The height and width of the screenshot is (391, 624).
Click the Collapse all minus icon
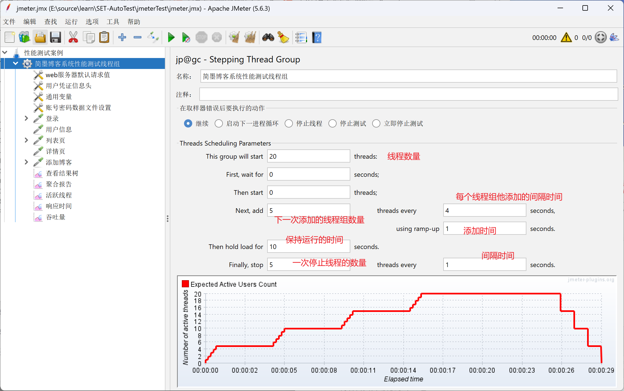coord(138,37)
